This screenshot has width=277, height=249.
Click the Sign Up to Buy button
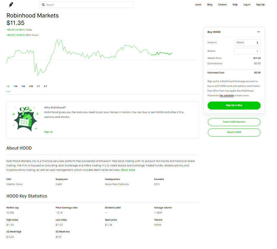234,105
